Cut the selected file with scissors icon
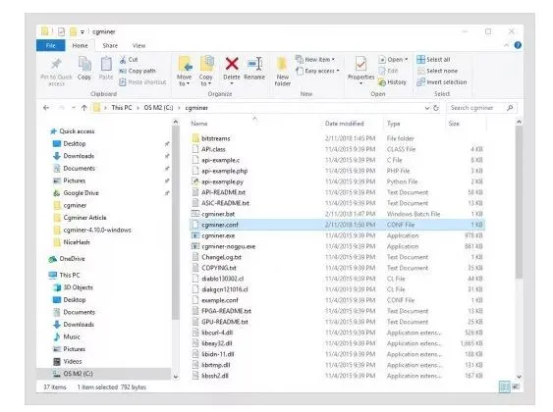The image size is (553, 412). coord(123,60)
